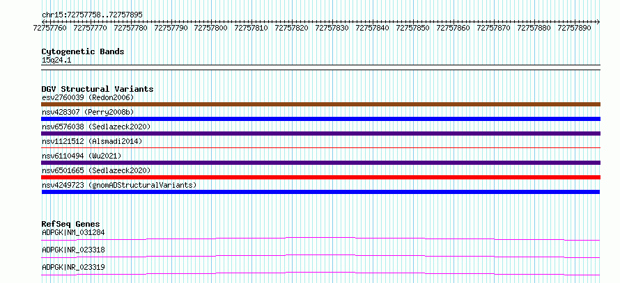Click ruler coordinate 72757780
This screenshot has width=620, height=283.
(x=130, y=28)
